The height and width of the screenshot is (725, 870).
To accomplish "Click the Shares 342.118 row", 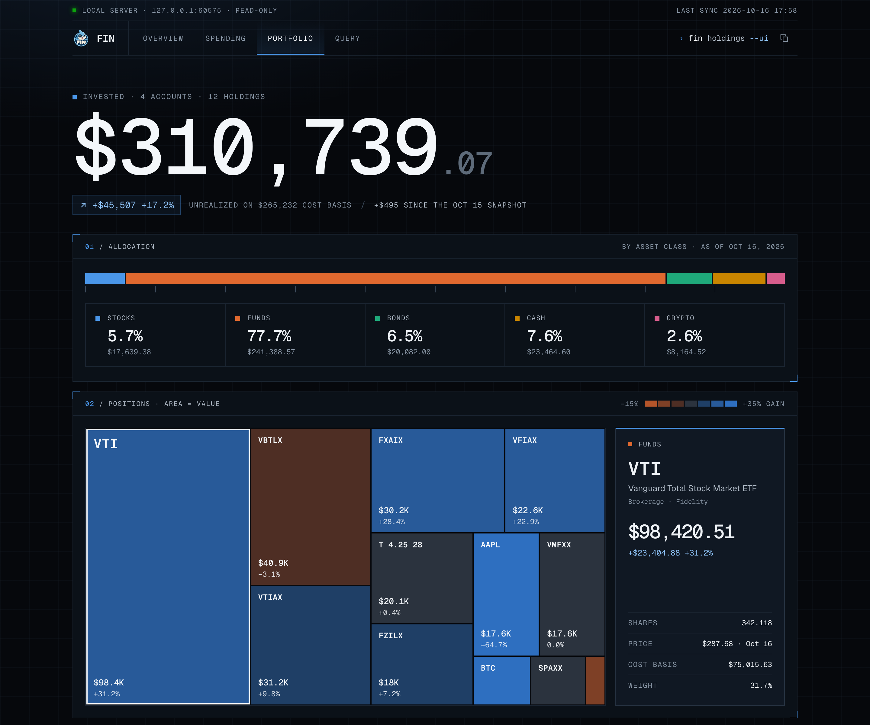I will click(700, 623).
